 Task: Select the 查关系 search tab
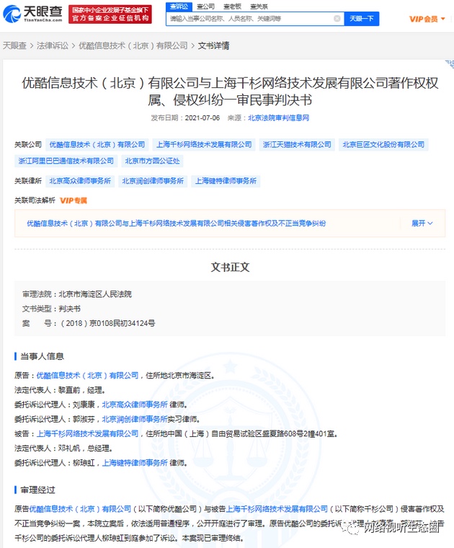click(x=259, y=6)
